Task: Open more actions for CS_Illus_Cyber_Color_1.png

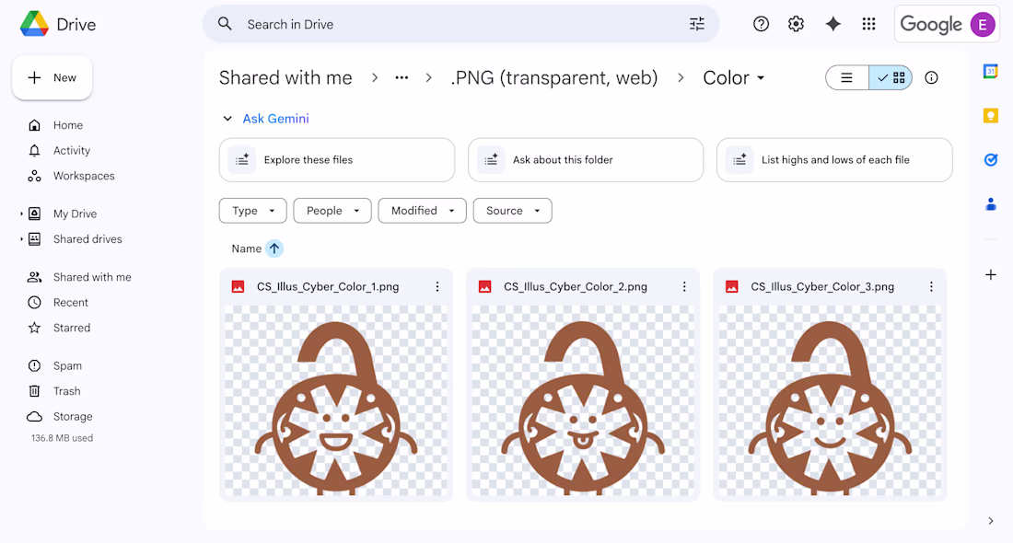Action: click(x=437, y=286)
